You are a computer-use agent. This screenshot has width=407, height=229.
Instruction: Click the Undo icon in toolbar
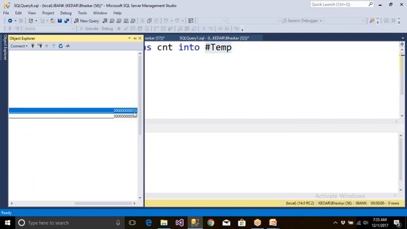click(165, 21)
